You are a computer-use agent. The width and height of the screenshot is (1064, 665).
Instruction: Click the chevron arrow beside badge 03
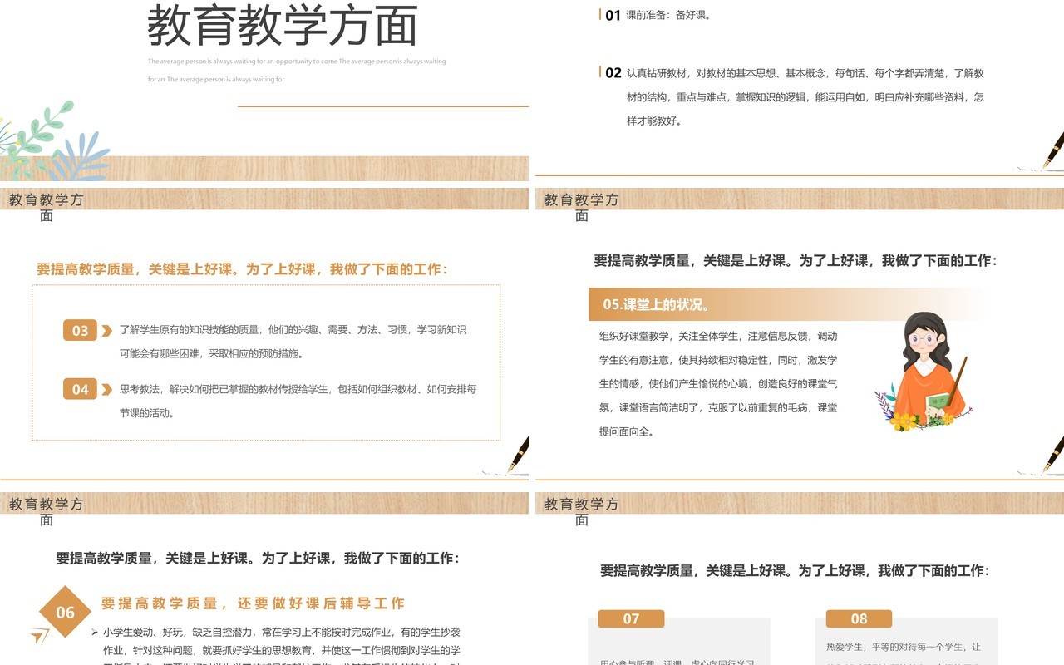point(106,331)
